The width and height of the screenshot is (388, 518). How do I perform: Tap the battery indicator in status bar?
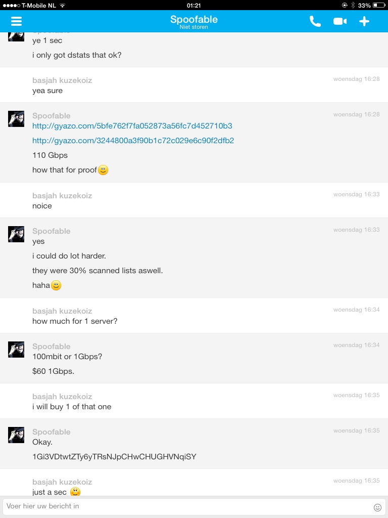coord(379,5)
